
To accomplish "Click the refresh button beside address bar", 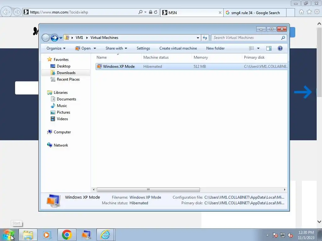I will point(205,38).
